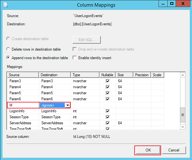Toggle Nullable checkbox for Param3 row
The image size is (192, 160).
[108, 81]
